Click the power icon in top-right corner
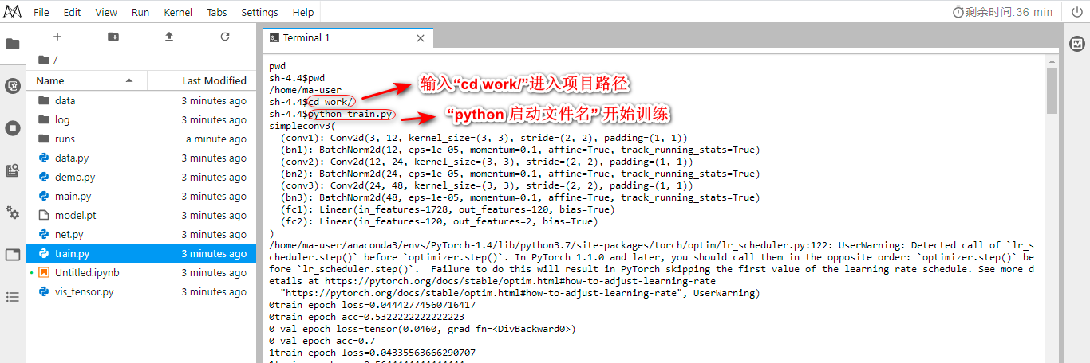This screenshot has height=363, width=1090. (1076, 12)
